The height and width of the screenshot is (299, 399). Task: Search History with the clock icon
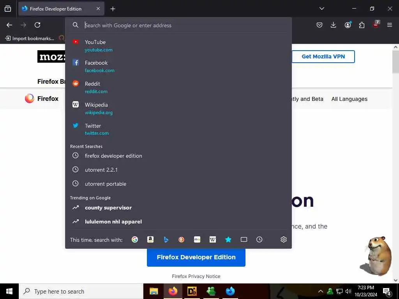(259, 239)
